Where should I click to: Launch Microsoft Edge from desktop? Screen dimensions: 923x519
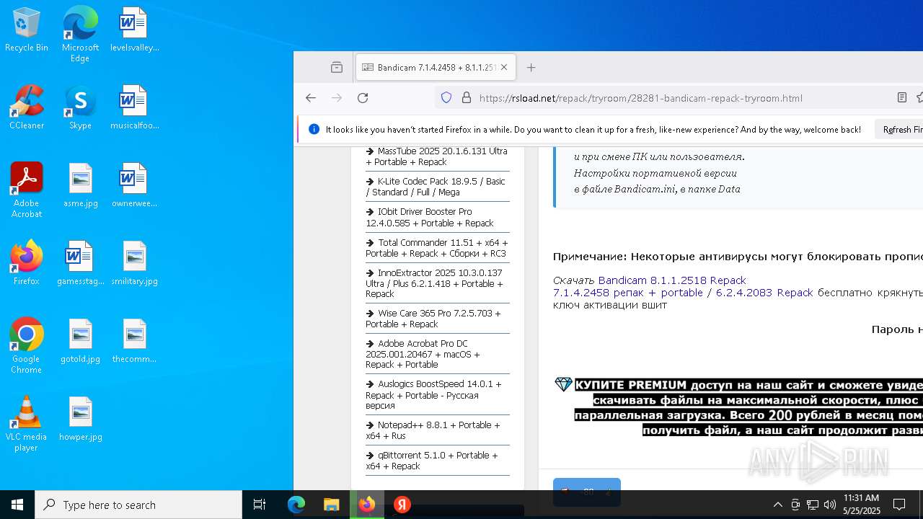(80, 35)
